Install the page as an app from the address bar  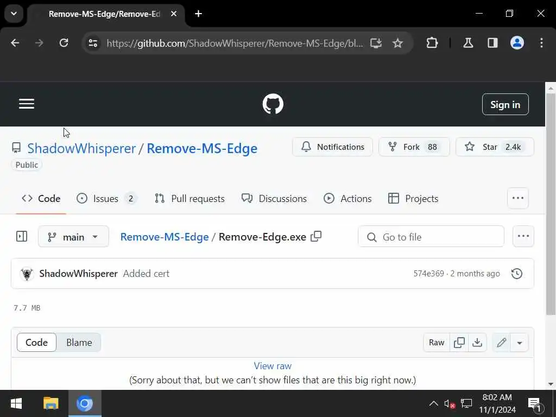(376, 43)
